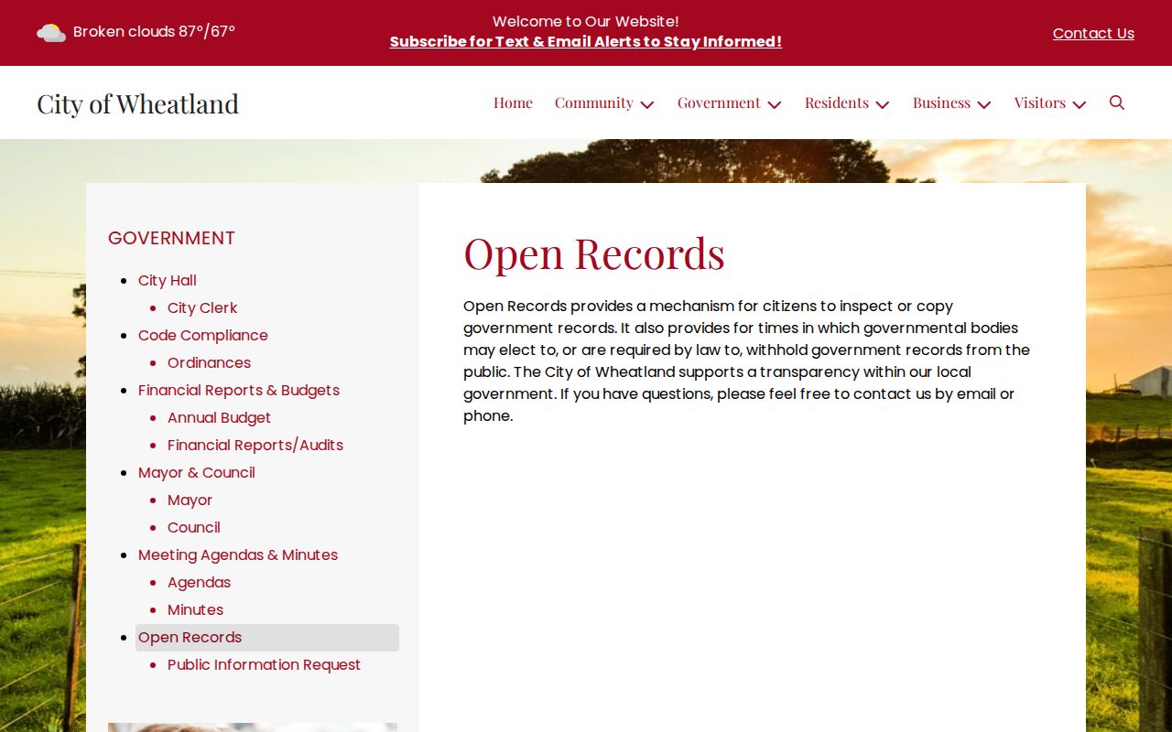
Task: Open the Mayor page
Action: tap(190, 500)
